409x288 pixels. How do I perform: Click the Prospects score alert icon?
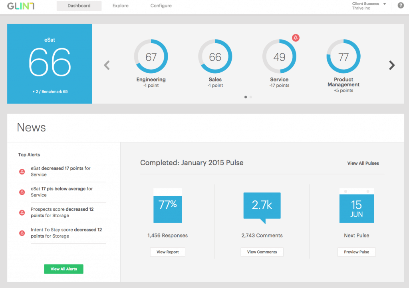pyautogui.click(x=22, y=212)
